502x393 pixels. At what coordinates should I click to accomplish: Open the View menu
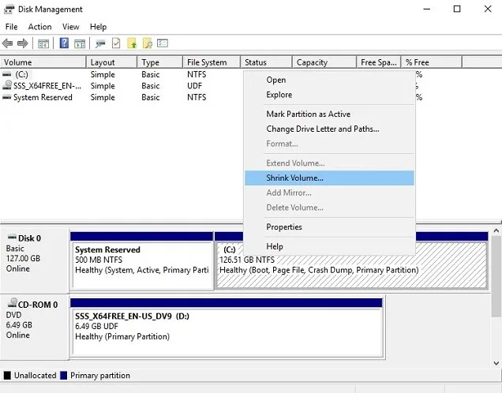click(x=70, y=27)
